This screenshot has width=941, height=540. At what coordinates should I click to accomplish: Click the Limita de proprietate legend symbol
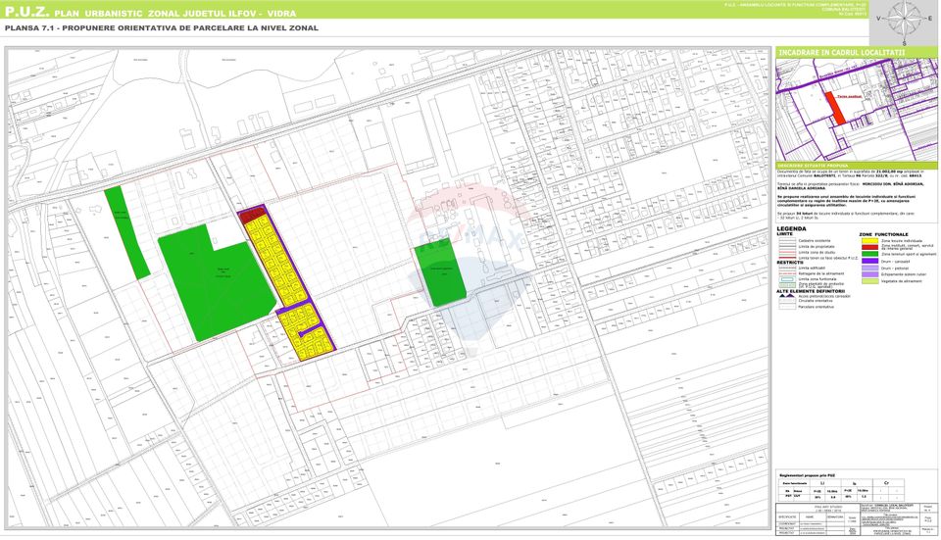pos(786,246)
